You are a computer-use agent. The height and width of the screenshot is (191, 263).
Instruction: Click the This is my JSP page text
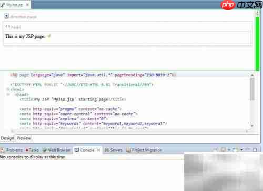pyautogui.click(x=25, y=36)
